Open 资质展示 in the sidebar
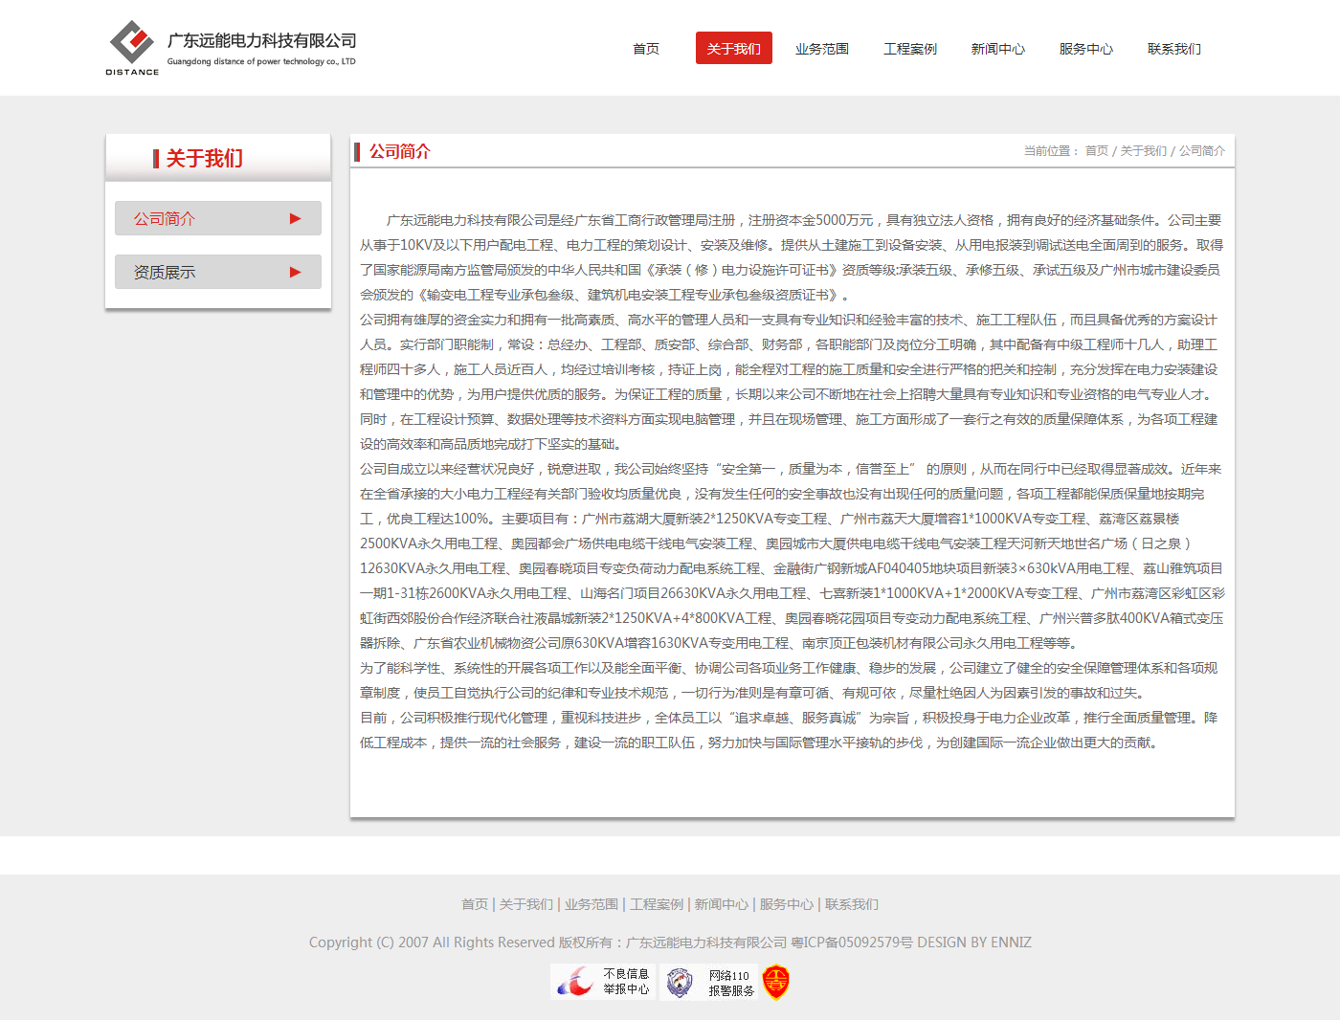The image size is (1340, 1020). coord(165,272)
